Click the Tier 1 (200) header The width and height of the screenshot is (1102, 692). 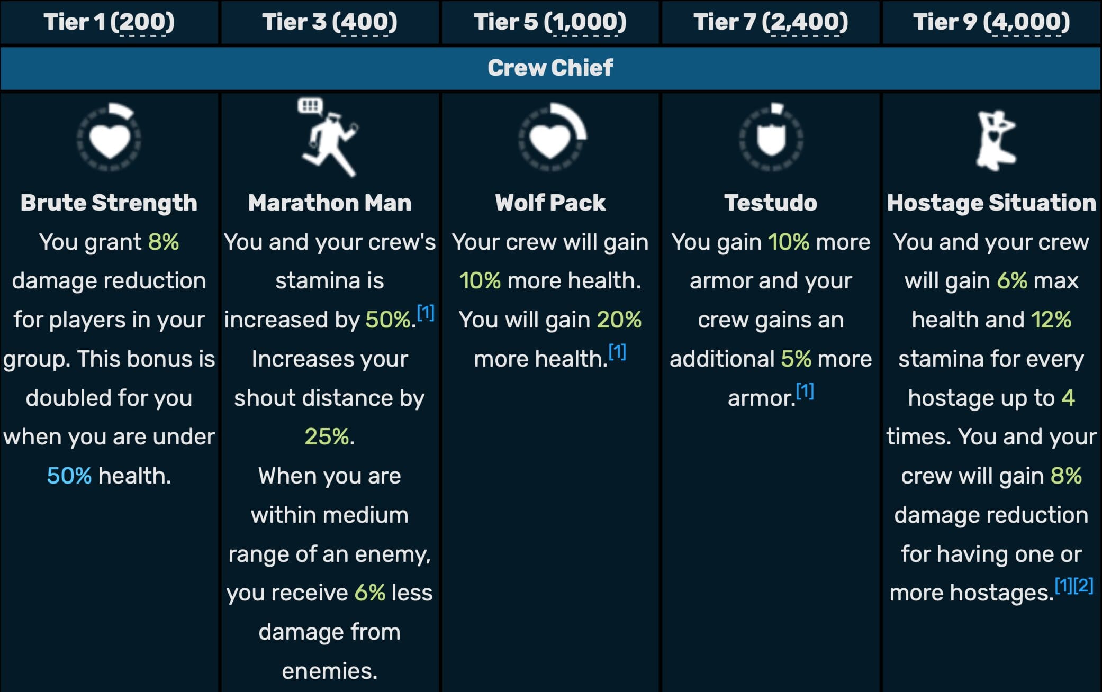click(x=109, y=22)
